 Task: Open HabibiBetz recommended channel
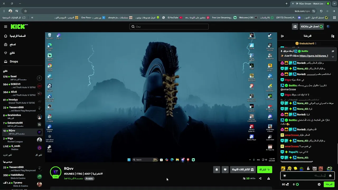coord(22,177)
